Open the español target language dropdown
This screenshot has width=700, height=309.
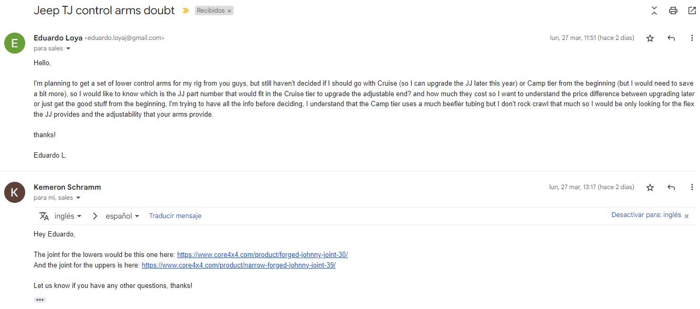122,216
